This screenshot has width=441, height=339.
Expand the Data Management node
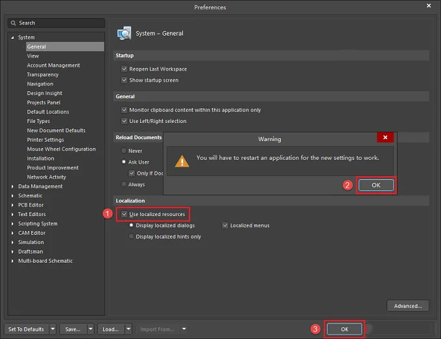[x=12, y=186]
